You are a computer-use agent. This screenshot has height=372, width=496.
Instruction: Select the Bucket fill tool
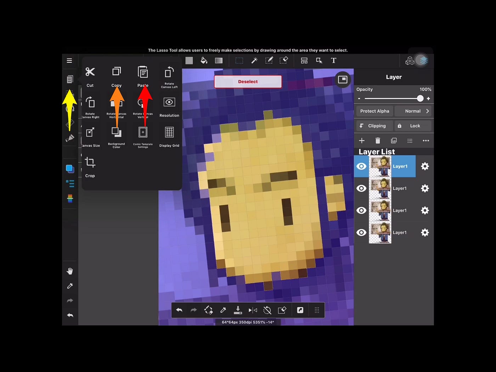point(204,61)
